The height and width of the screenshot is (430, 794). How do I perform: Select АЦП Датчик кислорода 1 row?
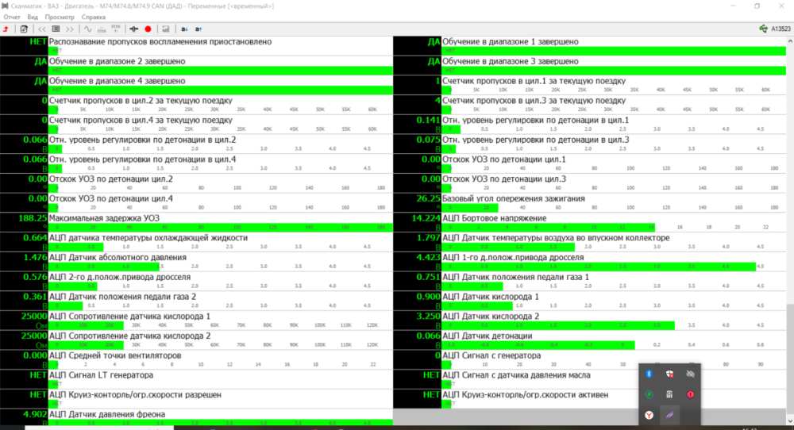[x=589, y=301]
